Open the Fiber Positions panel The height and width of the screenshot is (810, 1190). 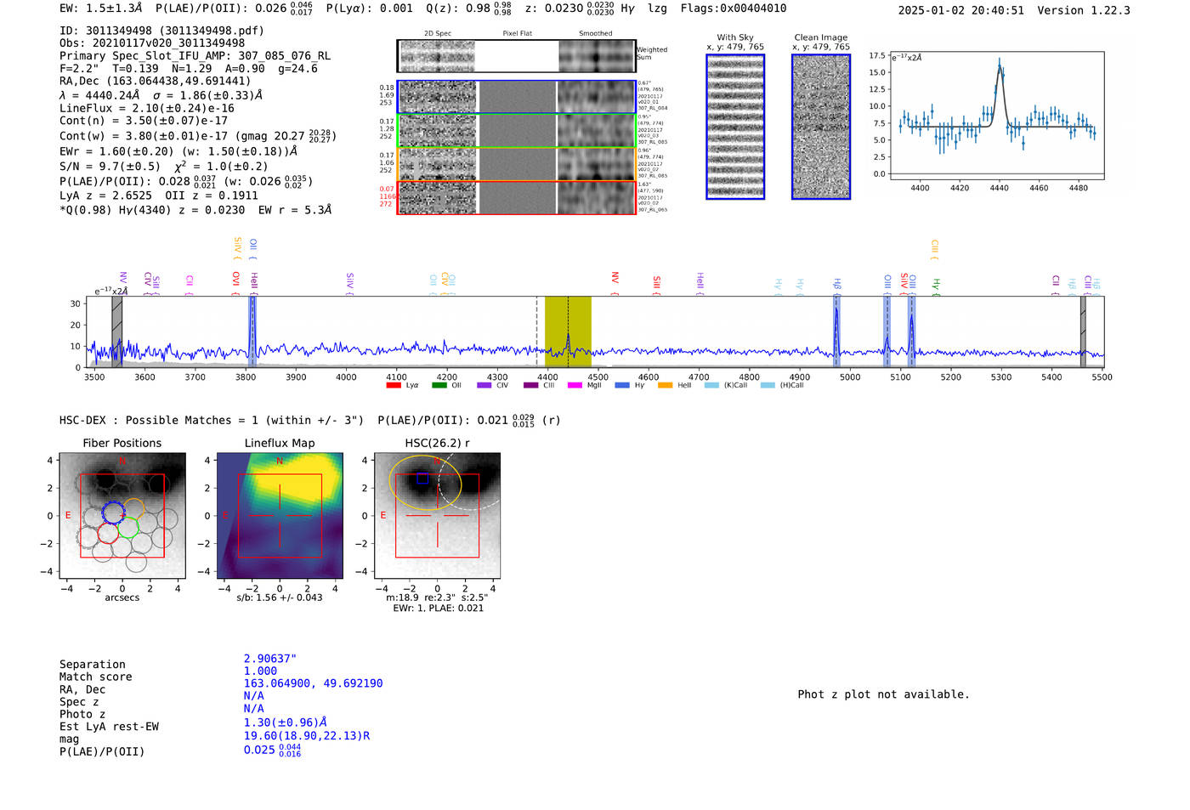coord(122,515)
